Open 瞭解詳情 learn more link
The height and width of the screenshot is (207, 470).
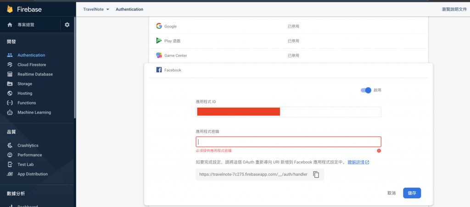[356, 163]
